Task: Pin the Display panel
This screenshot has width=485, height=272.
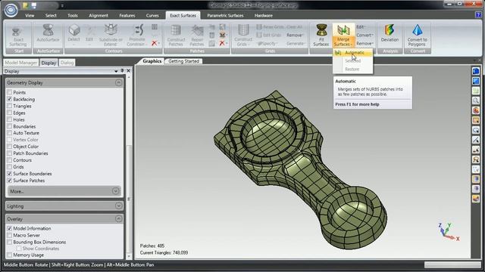Action: point(122,71)
